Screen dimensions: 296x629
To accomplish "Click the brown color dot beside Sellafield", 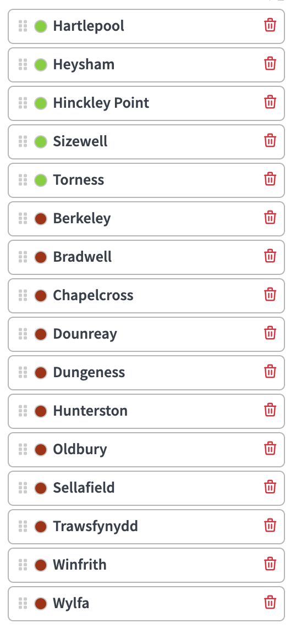I will [41, 488].
